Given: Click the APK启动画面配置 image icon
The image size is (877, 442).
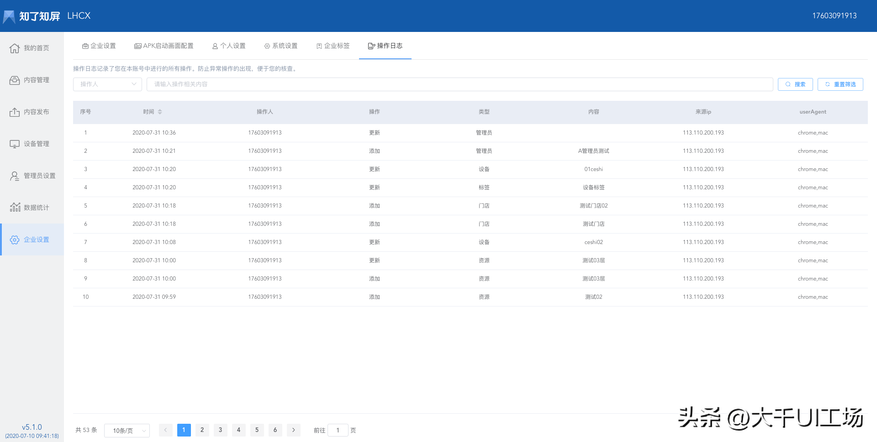Looking at the screenshot, I should (x=137, y=46).
